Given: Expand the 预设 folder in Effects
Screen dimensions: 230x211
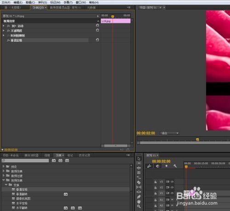Looking at the screenshot, I should (x=4, y=167).
